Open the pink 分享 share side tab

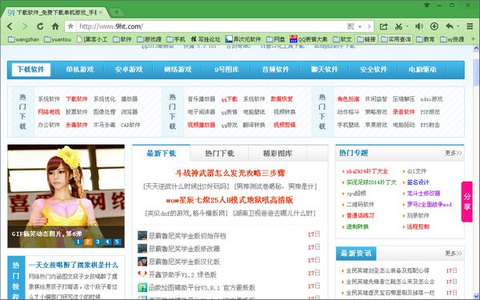coord(467,202)
